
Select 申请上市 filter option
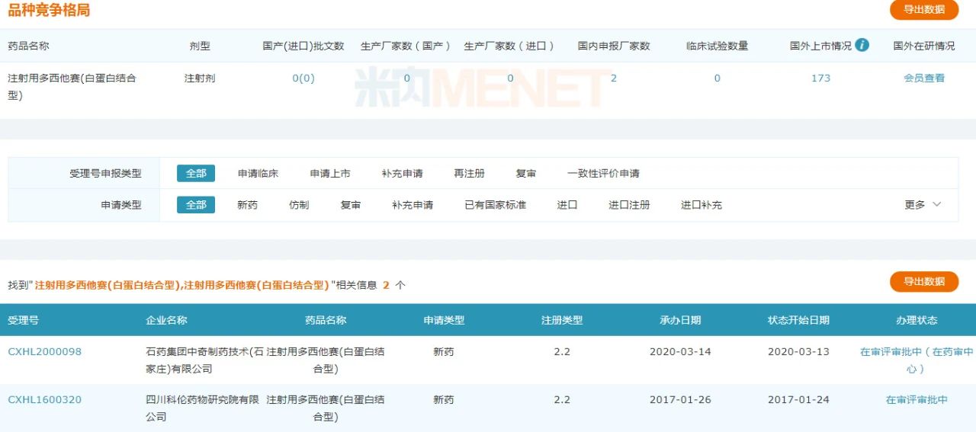(x=330, y=174)
